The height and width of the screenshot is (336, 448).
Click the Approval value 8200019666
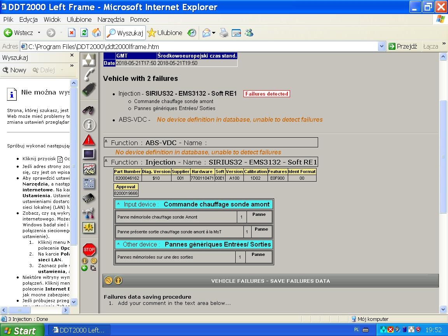[126, 193]
